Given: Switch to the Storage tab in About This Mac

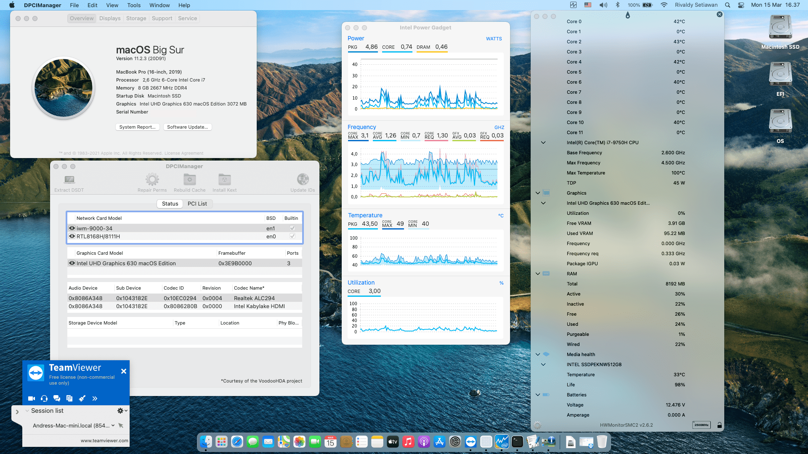Looking at the screenshot, I should tap(136, 18).
